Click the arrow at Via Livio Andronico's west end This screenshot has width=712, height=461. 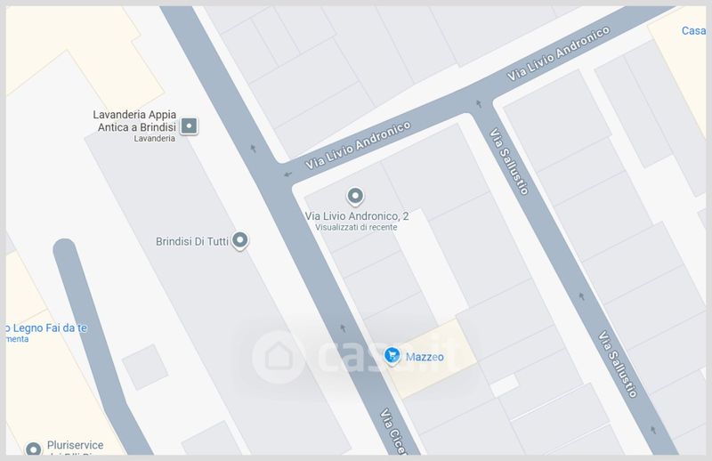[x=287, y=174]
